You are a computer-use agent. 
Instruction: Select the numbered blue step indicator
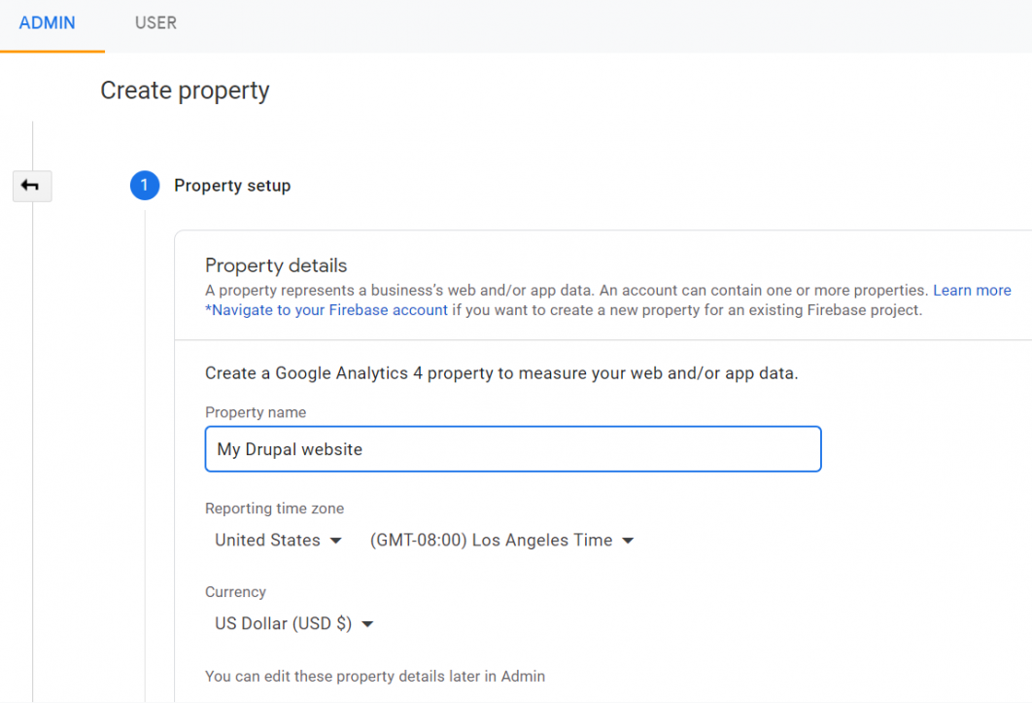(x=144, y=186)
